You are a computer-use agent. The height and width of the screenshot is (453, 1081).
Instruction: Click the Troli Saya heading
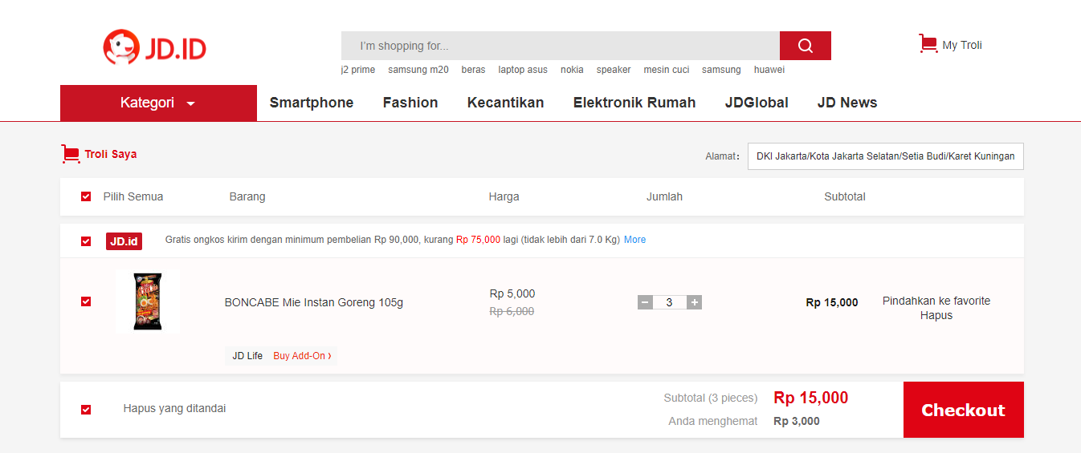111,154
